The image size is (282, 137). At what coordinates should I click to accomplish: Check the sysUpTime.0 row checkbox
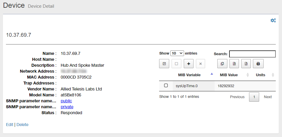click(x=166, y=85)
